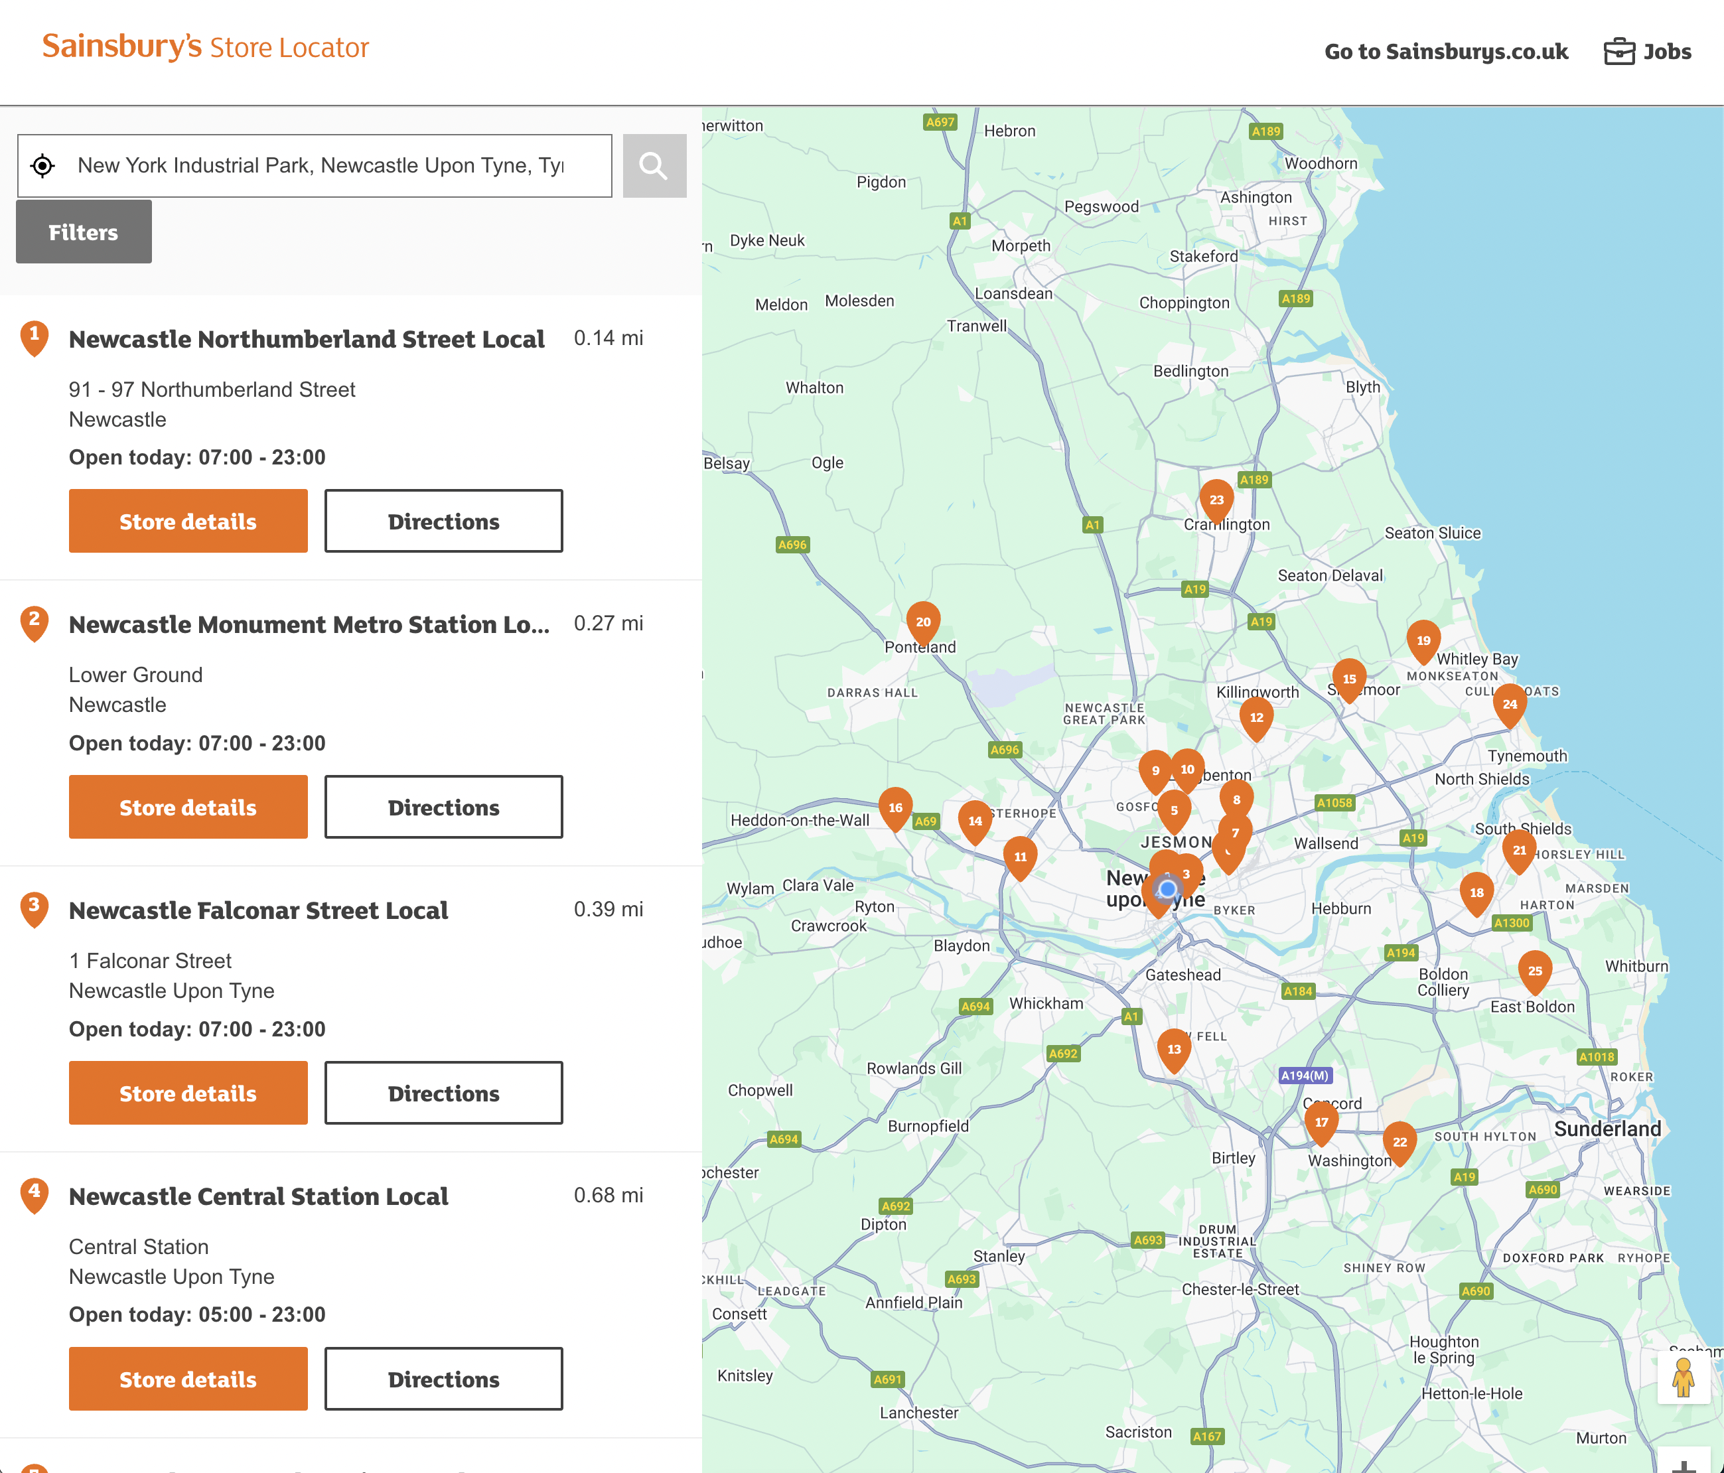Open the Go to Sainsburys.co.uk link
Viewport: 1724px width, 1473px height.
(1447, 50)
